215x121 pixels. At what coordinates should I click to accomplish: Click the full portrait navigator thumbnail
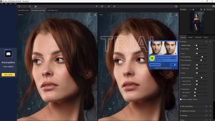(197, 23)
